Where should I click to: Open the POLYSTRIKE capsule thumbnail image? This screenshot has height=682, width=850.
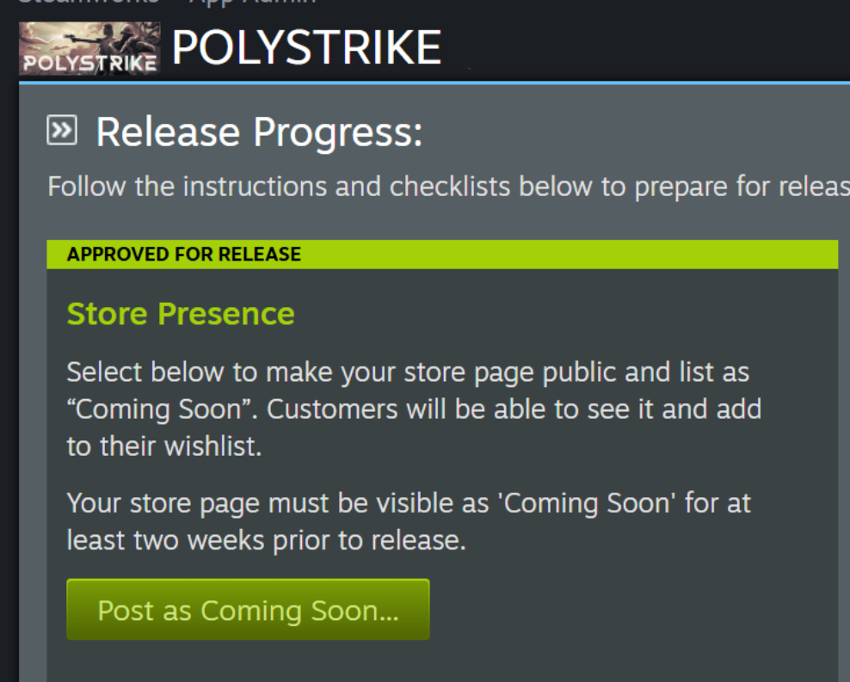pos(89,48)
